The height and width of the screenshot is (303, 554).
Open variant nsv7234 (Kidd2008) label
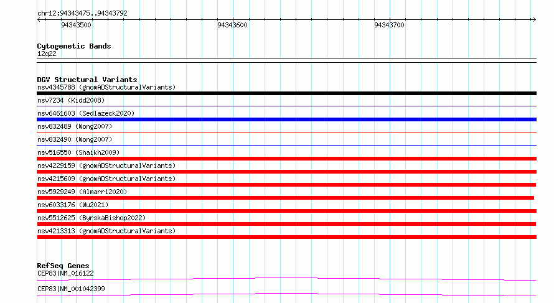(71, 100)
